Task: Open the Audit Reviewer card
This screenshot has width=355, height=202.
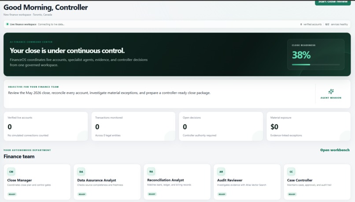Action: click(x=247, y=182)
